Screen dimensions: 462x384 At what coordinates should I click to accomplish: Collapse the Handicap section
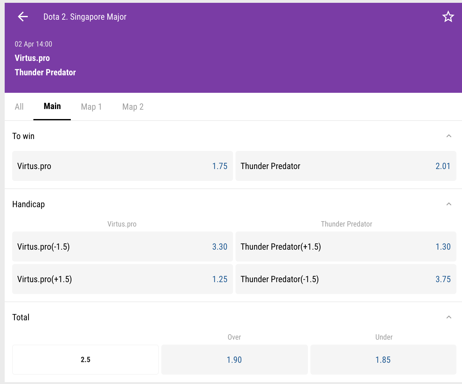pos(449,204)
